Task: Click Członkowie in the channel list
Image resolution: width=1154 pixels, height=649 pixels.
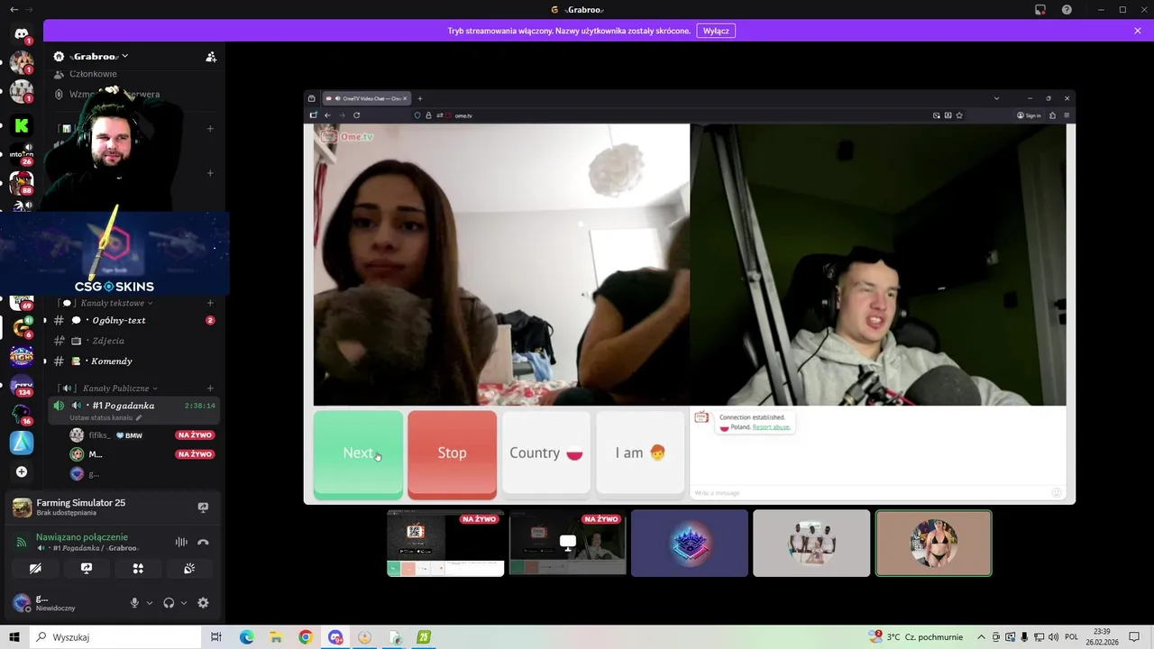Action: [93, 74]
